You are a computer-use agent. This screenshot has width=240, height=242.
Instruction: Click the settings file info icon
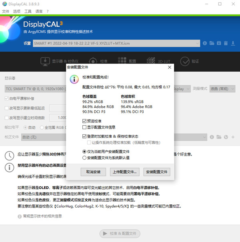click(x=204, y=43)
